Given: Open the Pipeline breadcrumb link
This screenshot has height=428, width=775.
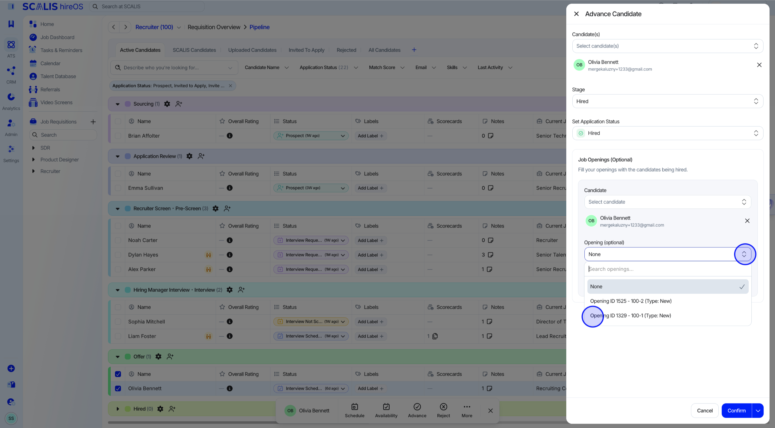Looking at the screenshot, I should 259,27.
